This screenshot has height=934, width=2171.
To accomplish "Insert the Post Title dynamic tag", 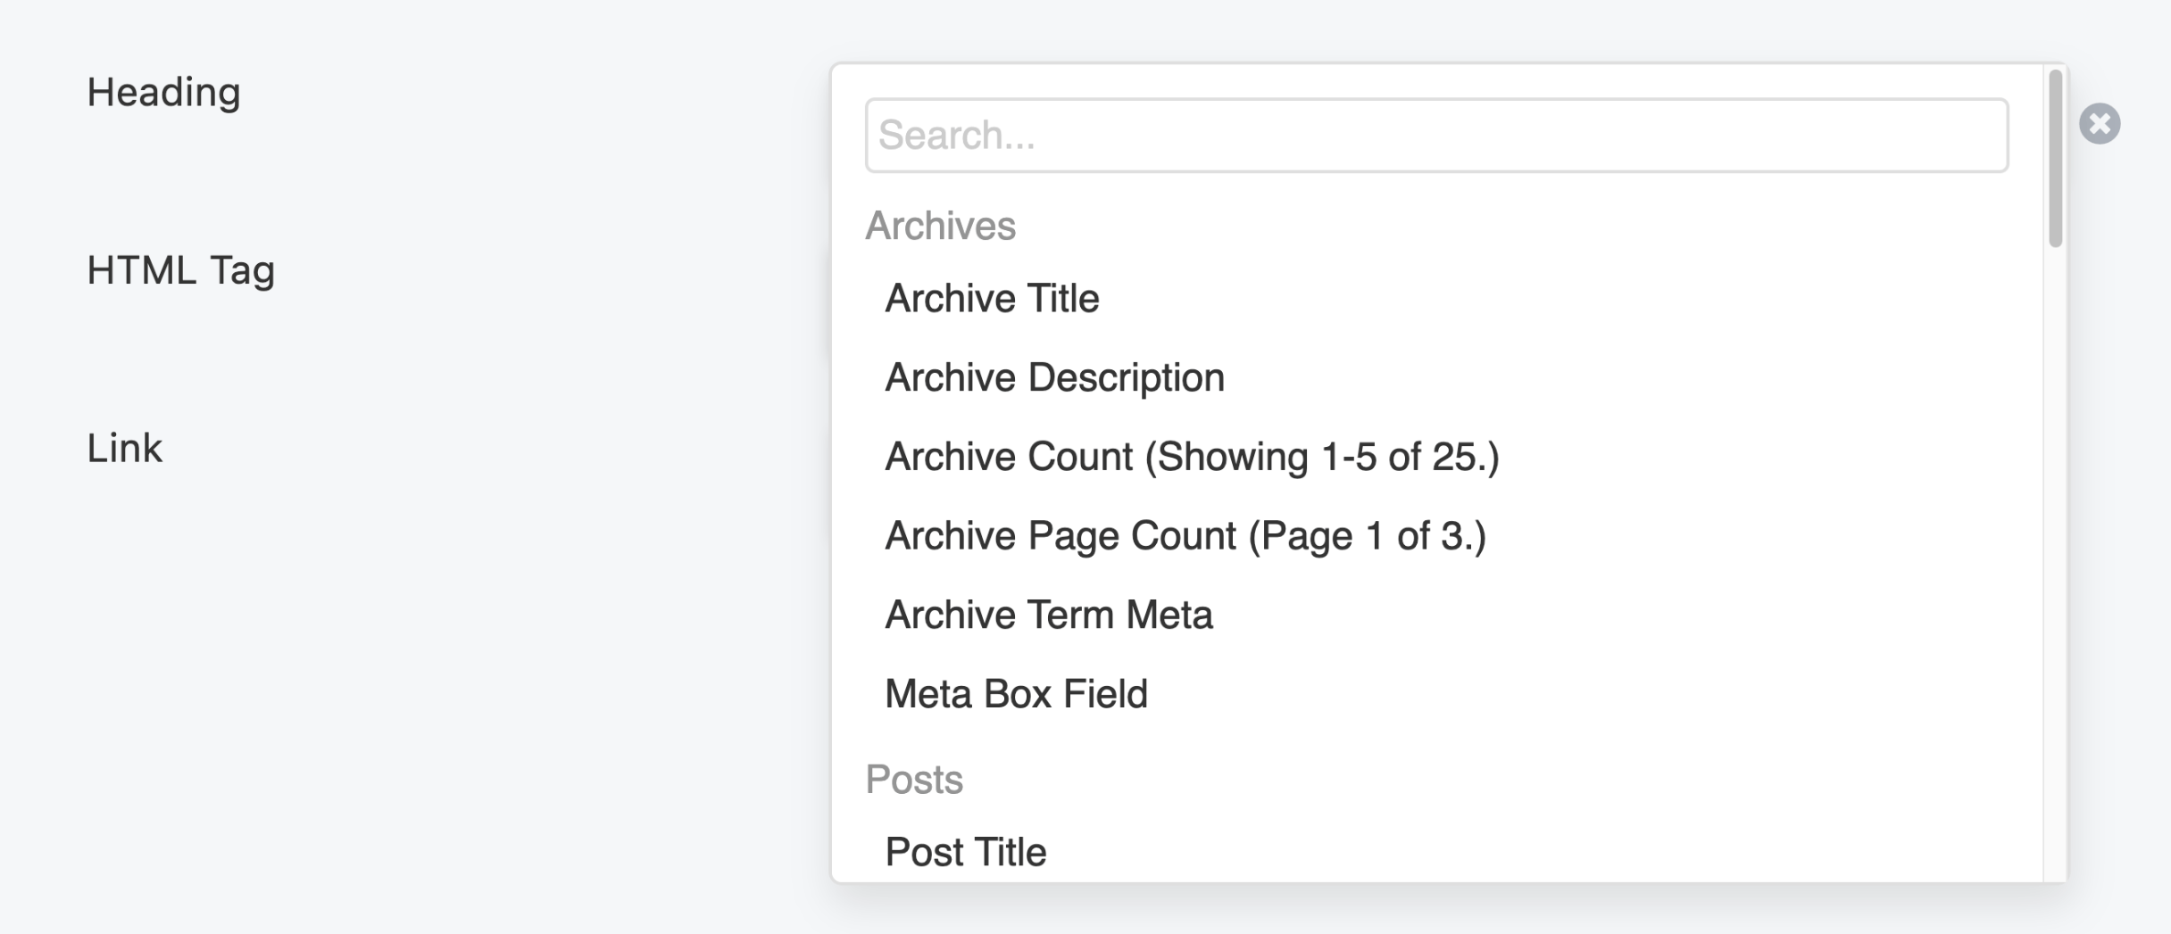I will (965, 852).
